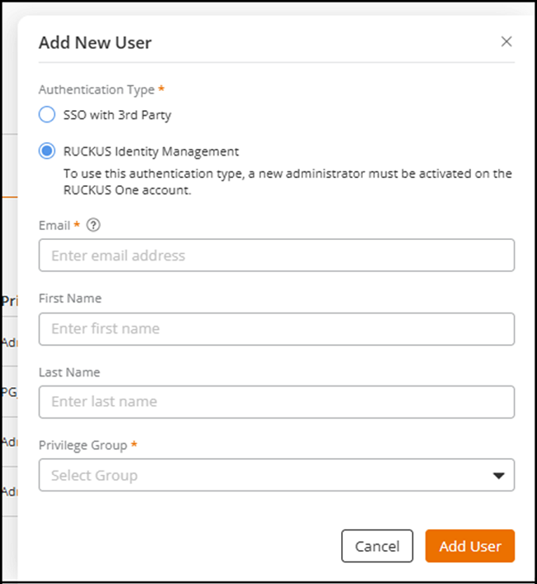537x584 pixels.
Task: Click the First Name field label
Action: (x=70, y=299)
